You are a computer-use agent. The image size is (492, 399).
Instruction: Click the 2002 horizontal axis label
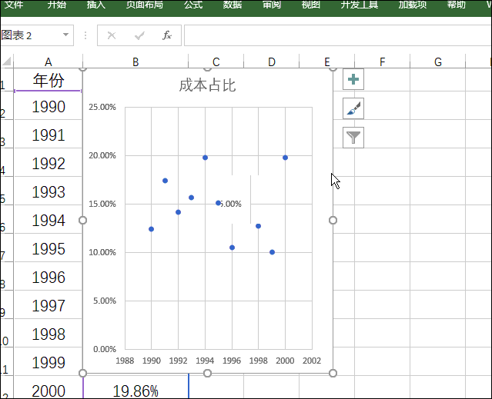pos(312,361)
